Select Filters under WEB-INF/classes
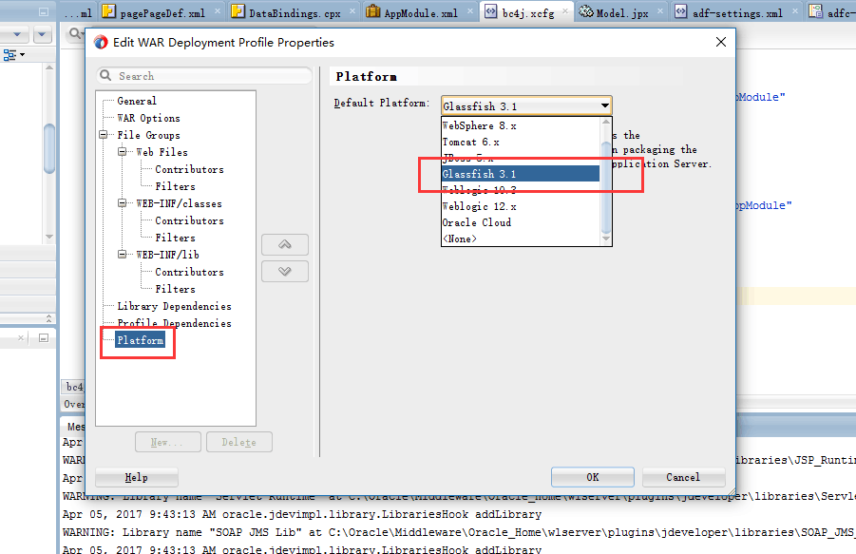The width and height of the screenshot is (856, 554). click(175, 238)
